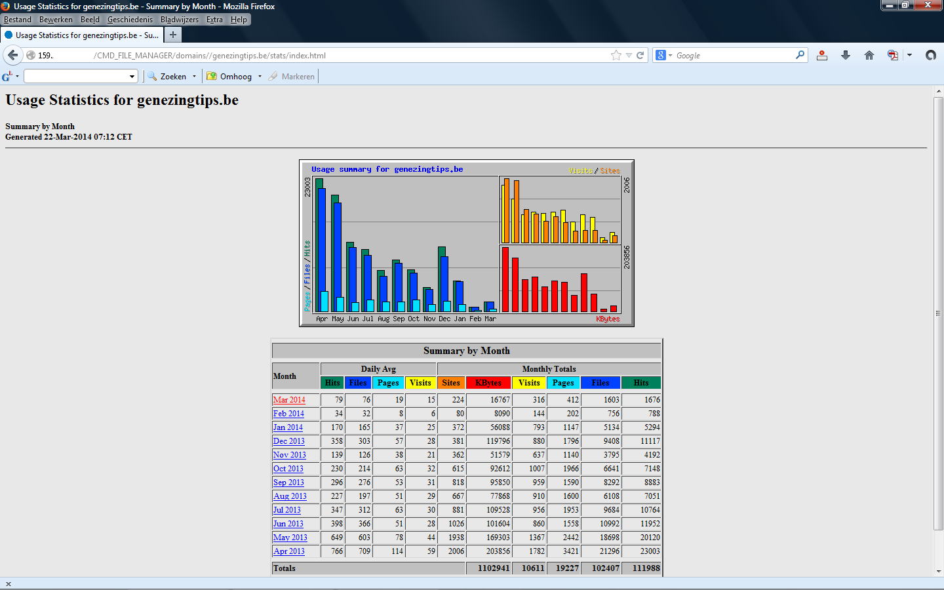
Task: Open the Feb 2014 statistics link
Action: coord(288,414)
